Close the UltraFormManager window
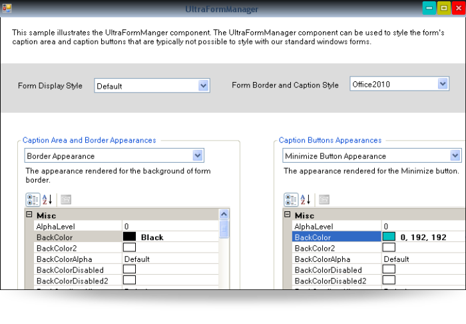466x324 pixels. click(459, 8)
